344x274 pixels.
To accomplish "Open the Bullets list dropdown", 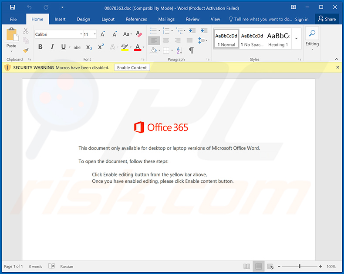I will (x=159, y=31).
